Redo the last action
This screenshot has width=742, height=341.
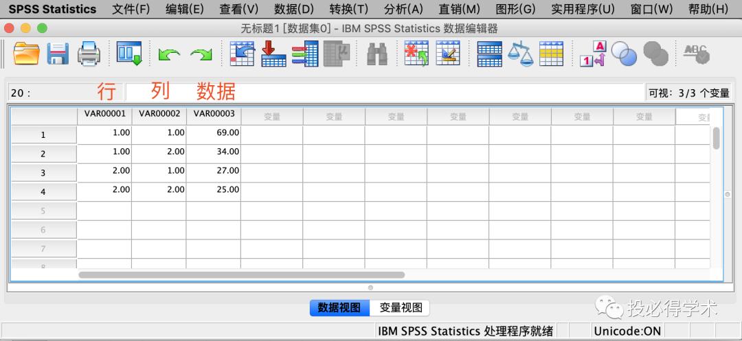[x=201, y=54]
